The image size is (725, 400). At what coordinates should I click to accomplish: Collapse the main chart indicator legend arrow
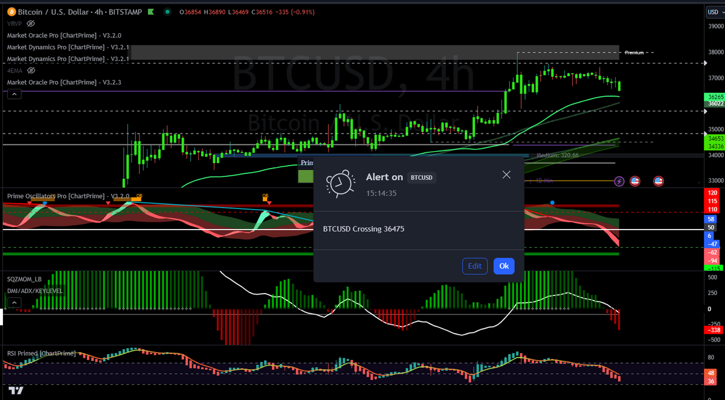[14, 94]
